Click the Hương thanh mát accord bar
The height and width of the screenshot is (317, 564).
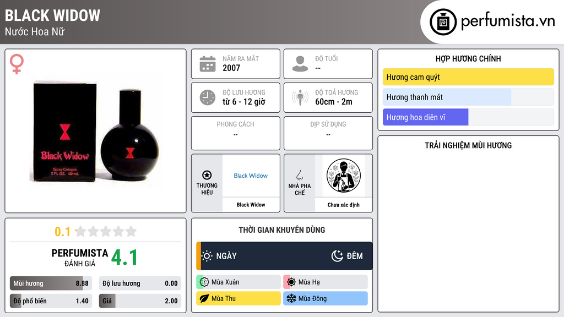[x=468, y=97]
